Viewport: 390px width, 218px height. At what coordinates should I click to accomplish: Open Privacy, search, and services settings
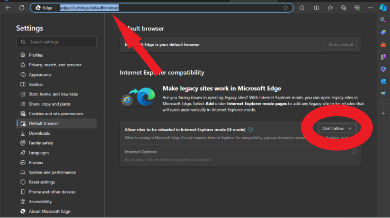click(57, 65)
